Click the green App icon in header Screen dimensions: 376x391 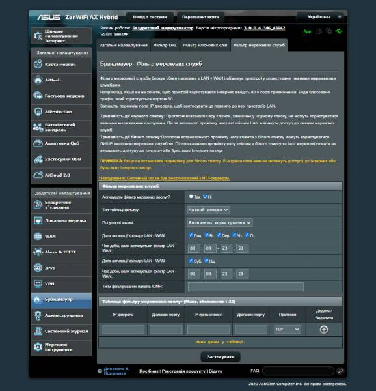pyautogui.click(x=307, y=31)
